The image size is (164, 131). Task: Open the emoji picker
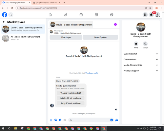[112, 120]
